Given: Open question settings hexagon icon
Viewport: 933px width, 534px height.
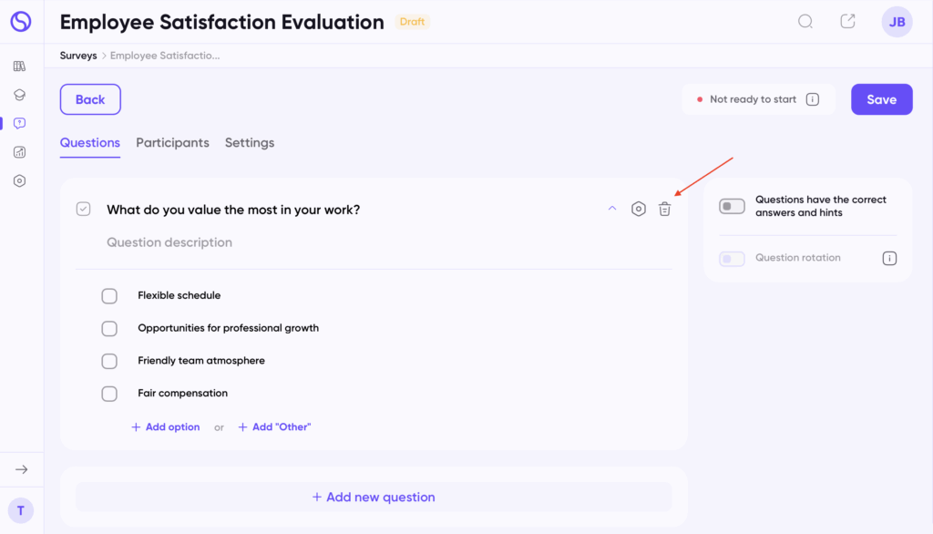Looking at the screenshot, I should click(639, 210).
